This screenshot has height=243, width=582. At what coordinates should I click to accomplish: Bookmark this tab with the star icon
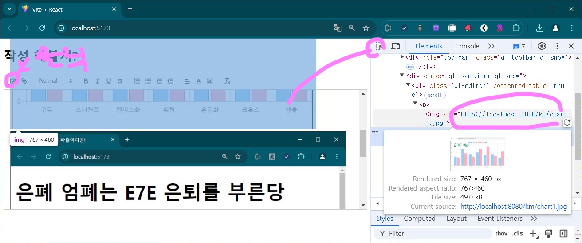coord(366,28)
